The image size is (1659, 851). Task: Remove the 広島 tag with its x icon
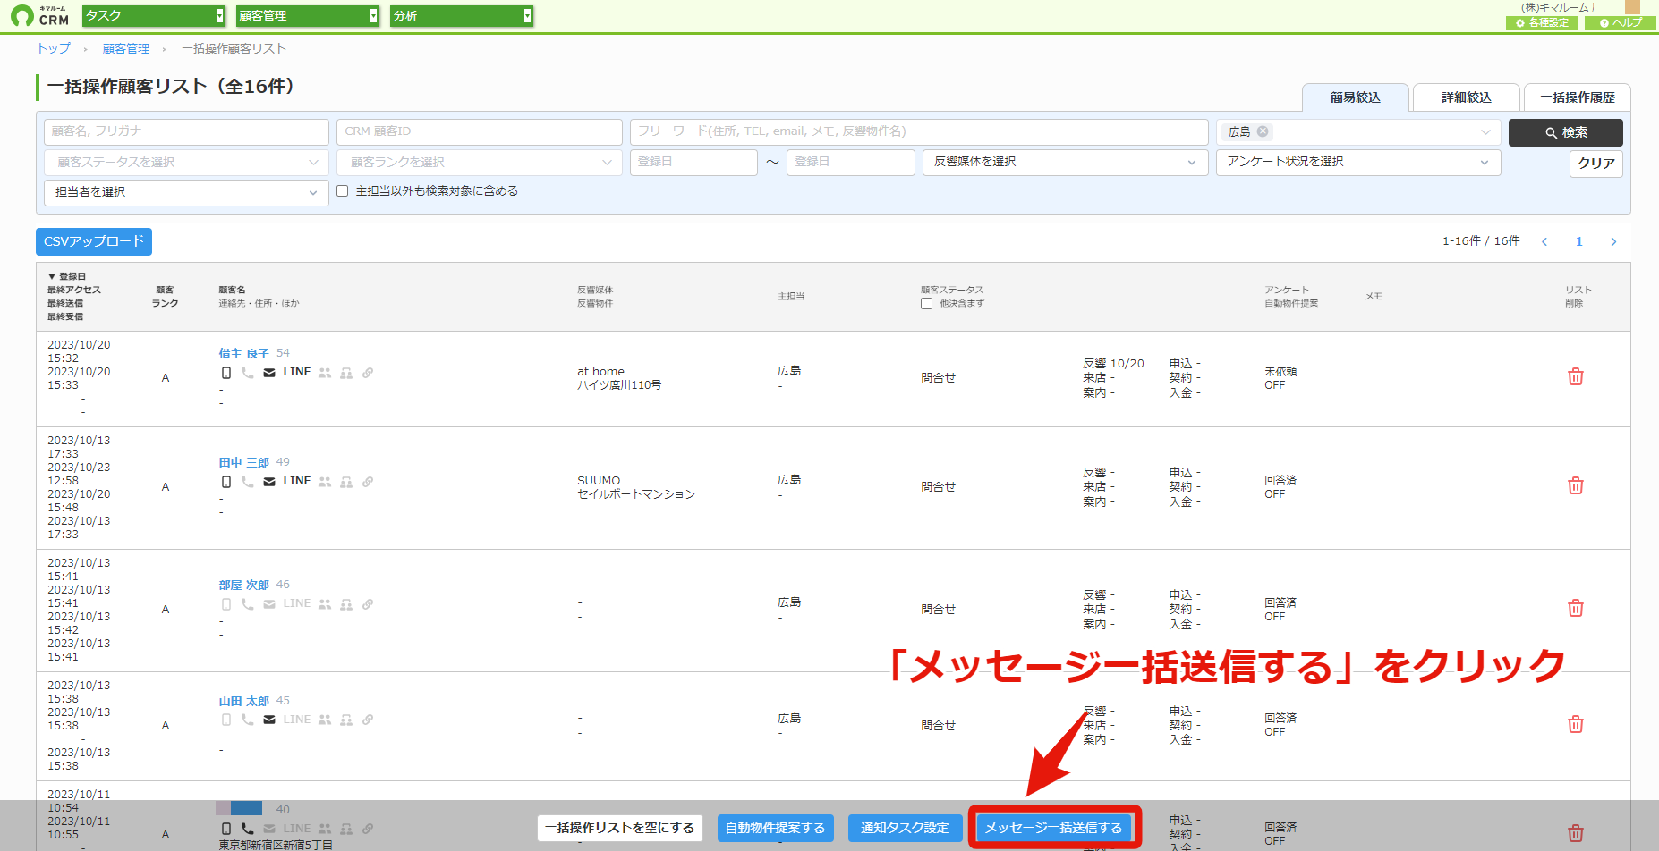[x=1263, y=131]
